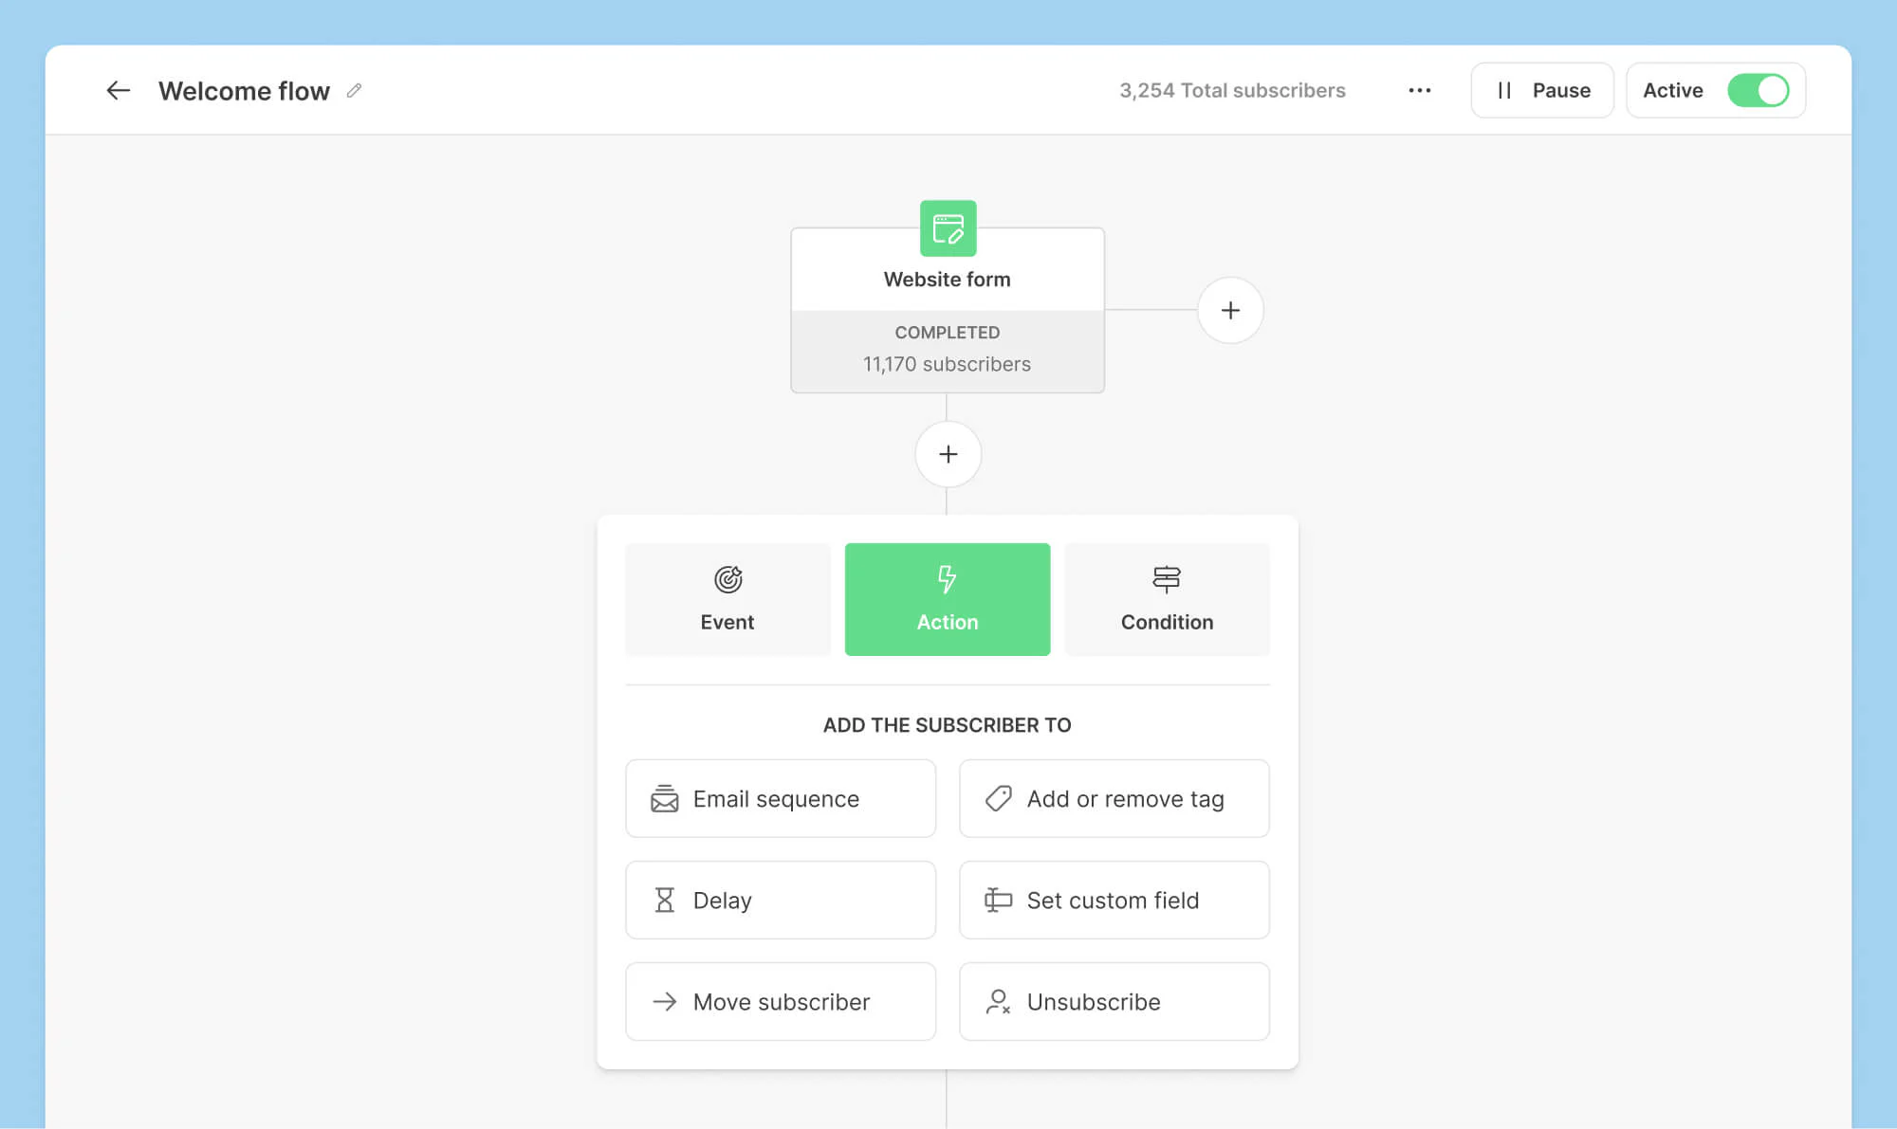Choose Move subscriber action
1897x1129 pixels.
coord(780,1002)
